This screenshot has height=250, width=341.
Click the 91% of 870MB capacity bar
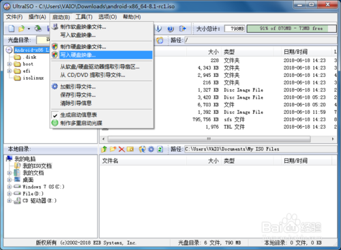[x=291, y=29]
